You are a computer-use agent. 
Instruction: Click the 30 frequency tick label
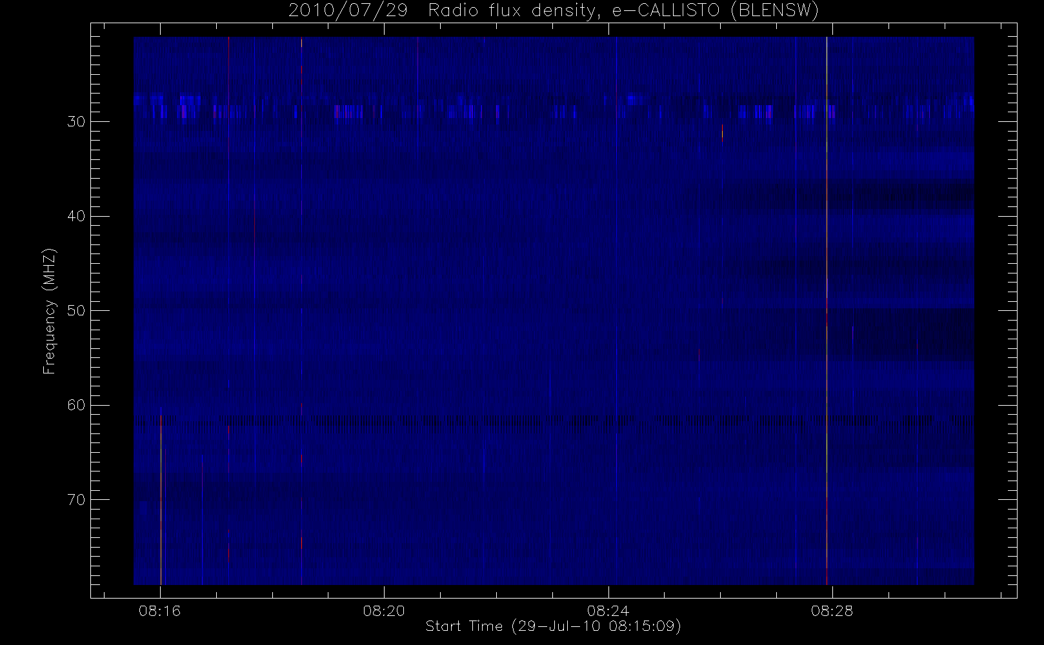pyautogui.click(x=76, y=122)
